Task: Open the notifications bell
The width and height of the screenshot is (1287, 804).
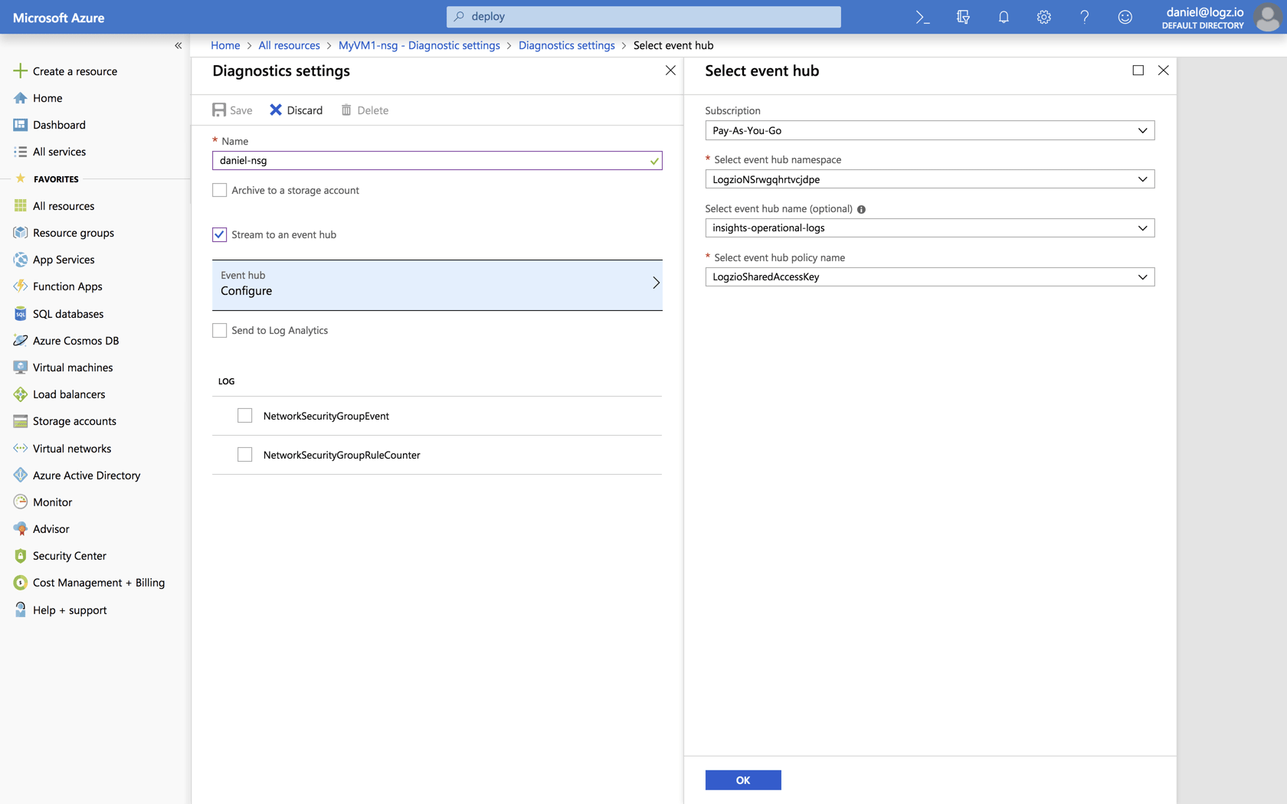Action: click(1004, 17)
